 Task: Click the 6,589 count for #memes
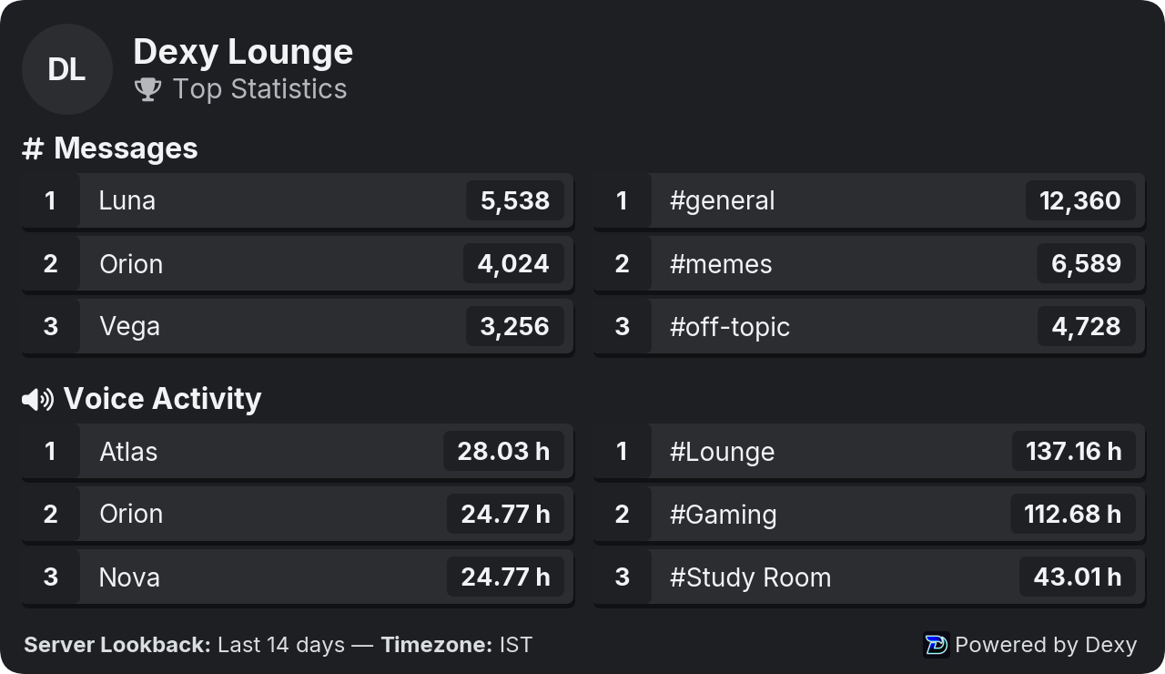coord(1087,263)
